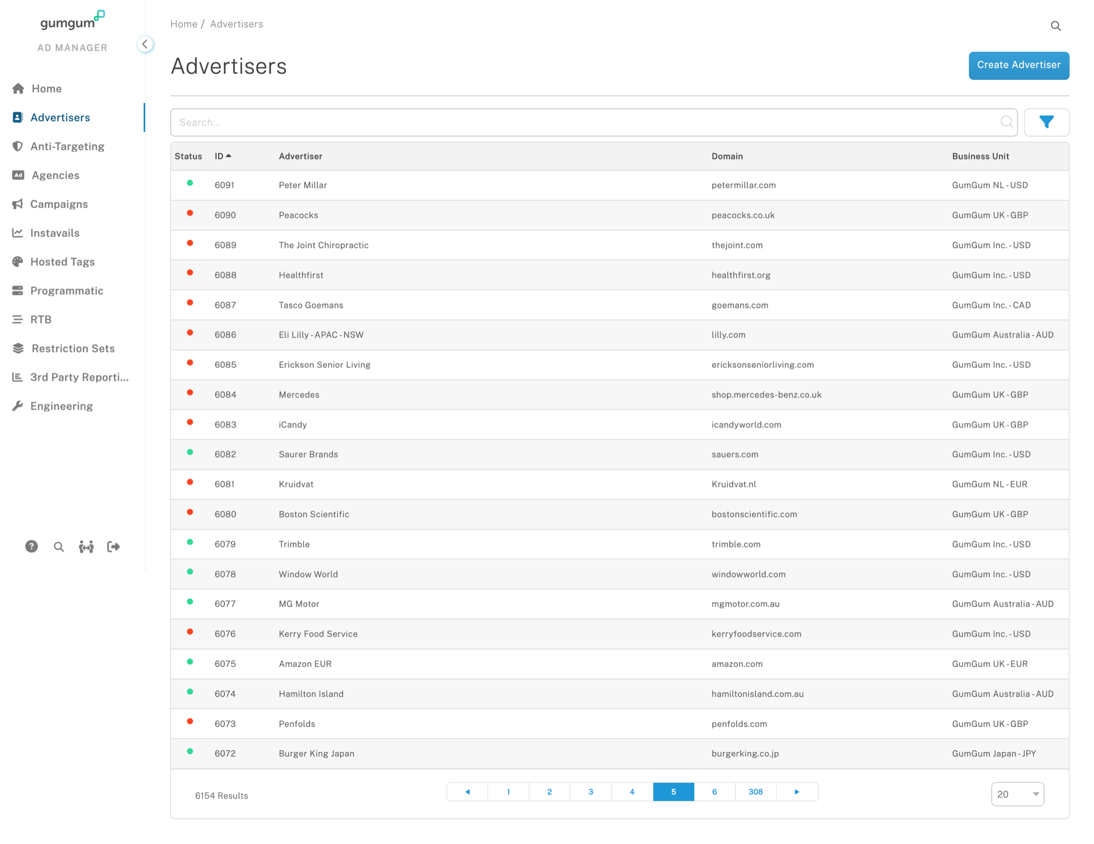Click the people group icon in sidebar
The height and width of the screenshot is (844, 1094).
click(x=86, y=546)
